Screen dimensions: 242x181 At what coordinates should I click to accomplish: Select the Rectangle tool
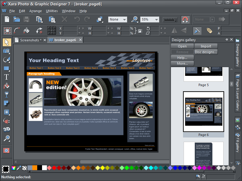click(x=6, y=68)
